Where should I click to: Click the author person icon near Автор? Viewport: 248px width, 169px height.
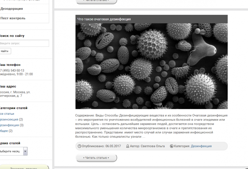pyautogui.click(x=128, y=146)
